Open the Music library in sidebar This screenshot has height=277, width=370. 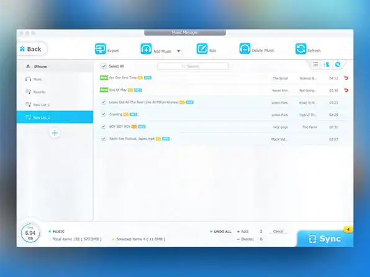[x=55, y=79]
